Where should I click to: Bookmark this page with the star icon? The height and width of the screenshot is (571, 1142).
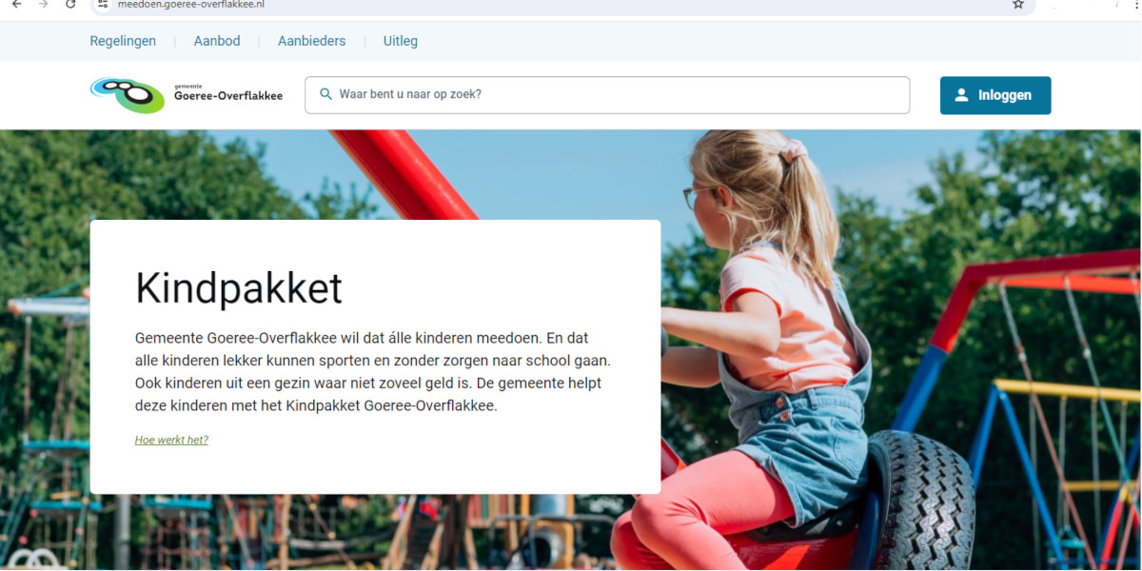tap(1018, 5)
